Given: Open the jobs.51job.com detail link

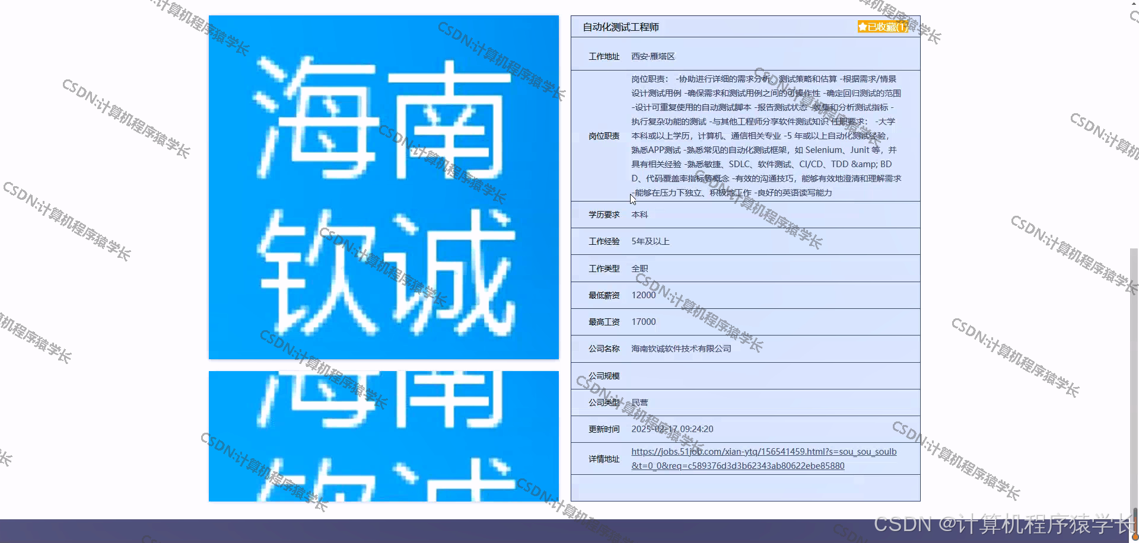Looking at the screenshot, I should pos(763,459).
